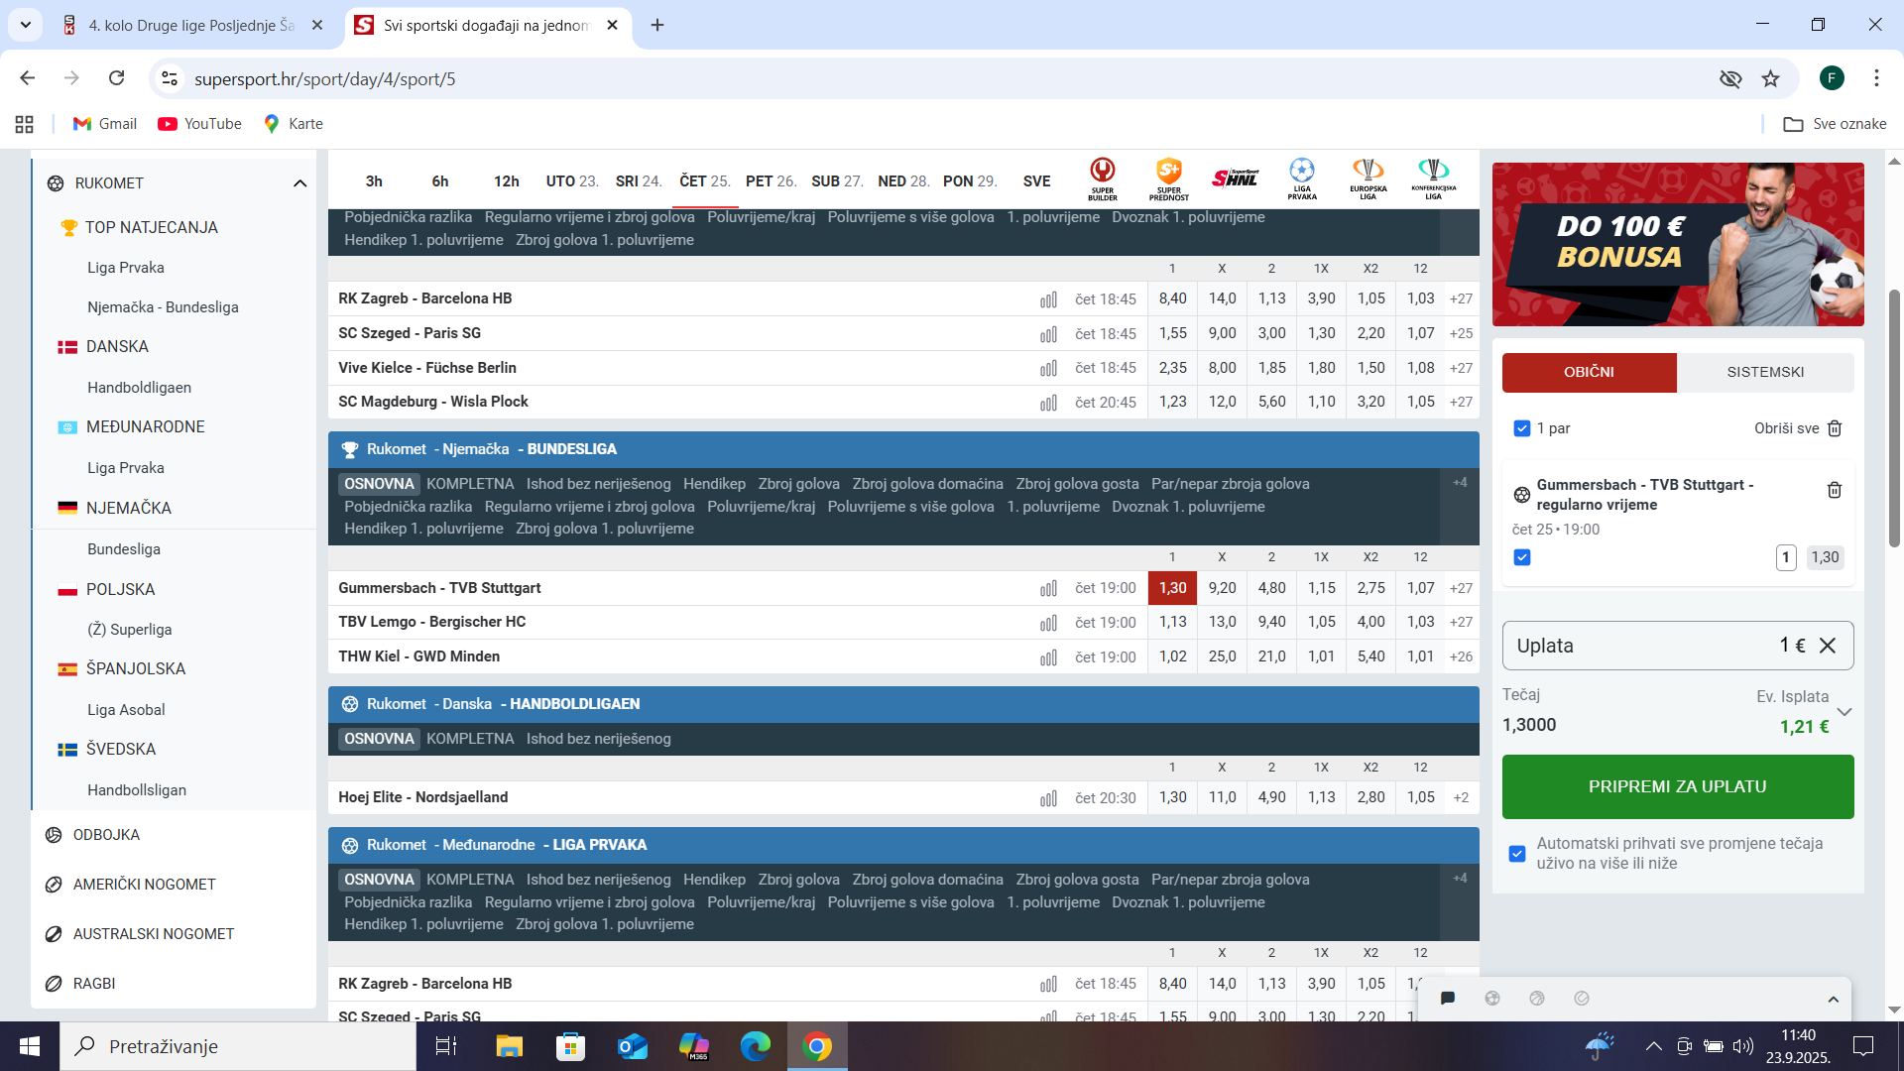This screenshot has width=1904, height=1071.
Task: Select Hendikep market in Bundesliga section
Action: pos(714,484)
